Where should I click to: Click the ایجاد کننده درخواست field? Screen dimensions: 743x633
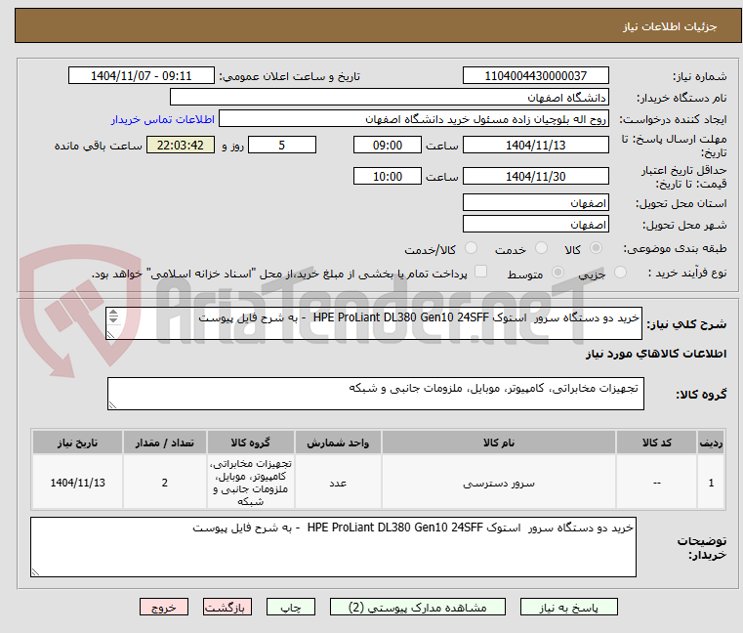pos(414,119)
